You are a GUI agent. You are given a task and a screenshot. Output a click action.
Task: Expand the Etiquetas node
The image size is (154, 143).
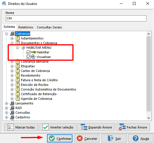12,66
